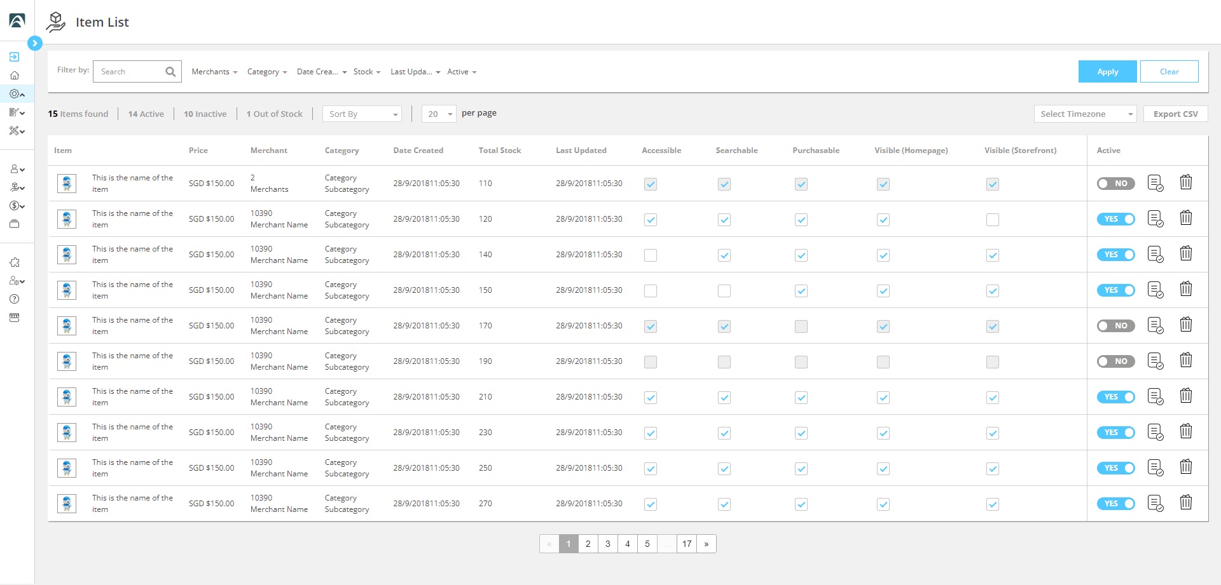Viewport: 1221px width, 585px height.
Task: Open the help question mark icon
Action: [15, 299]
